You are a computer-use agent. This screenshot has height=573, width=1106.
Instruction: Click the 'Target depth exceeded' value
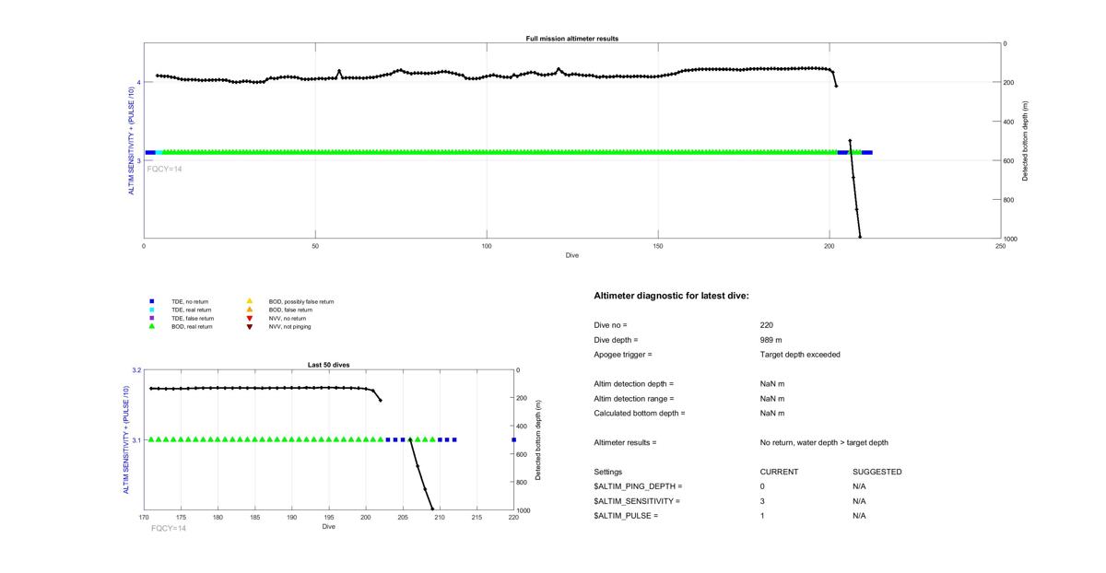pyautogui.click(x=800, y=355)
